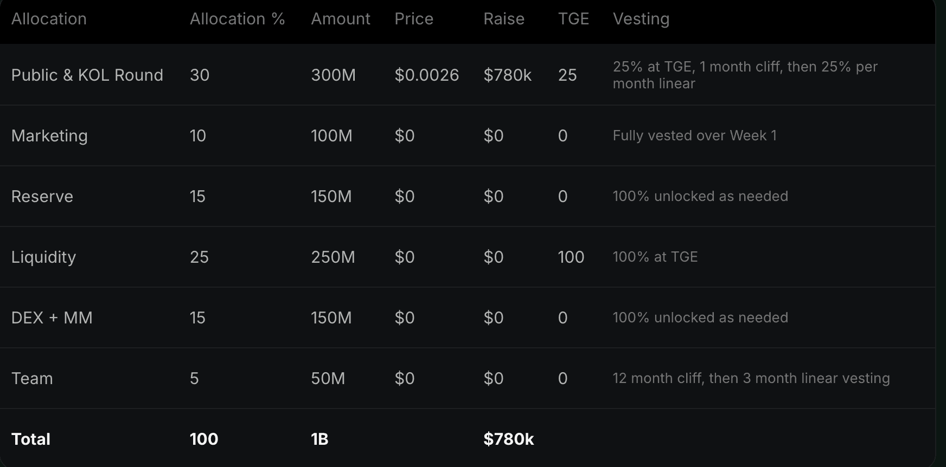Select the Public & KOL Round row label
The image size is (946, 467).
click(x=87, y=75)
